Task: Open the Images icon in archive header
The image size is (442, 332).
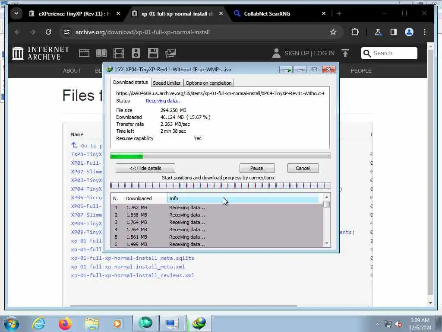Action: point(170,53)
